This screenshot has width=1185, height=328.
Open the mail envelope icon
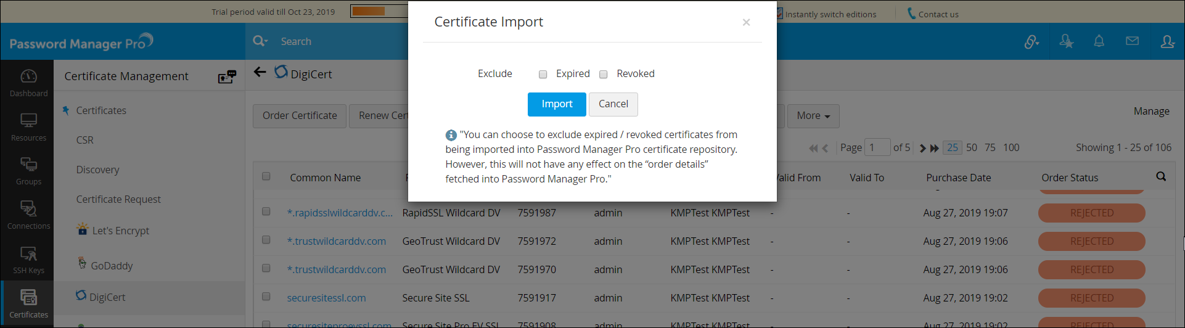pyautogui.click(x=1132, y=41)
